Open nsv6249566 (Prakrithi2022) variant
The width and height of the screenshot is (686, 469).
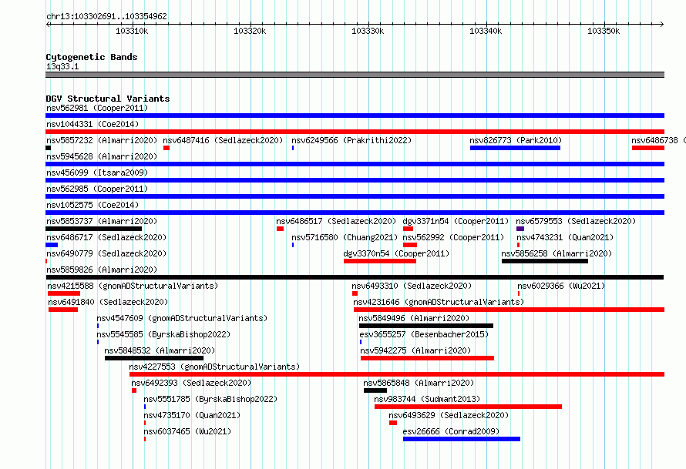pyautogui.click(x=351, y=140)
